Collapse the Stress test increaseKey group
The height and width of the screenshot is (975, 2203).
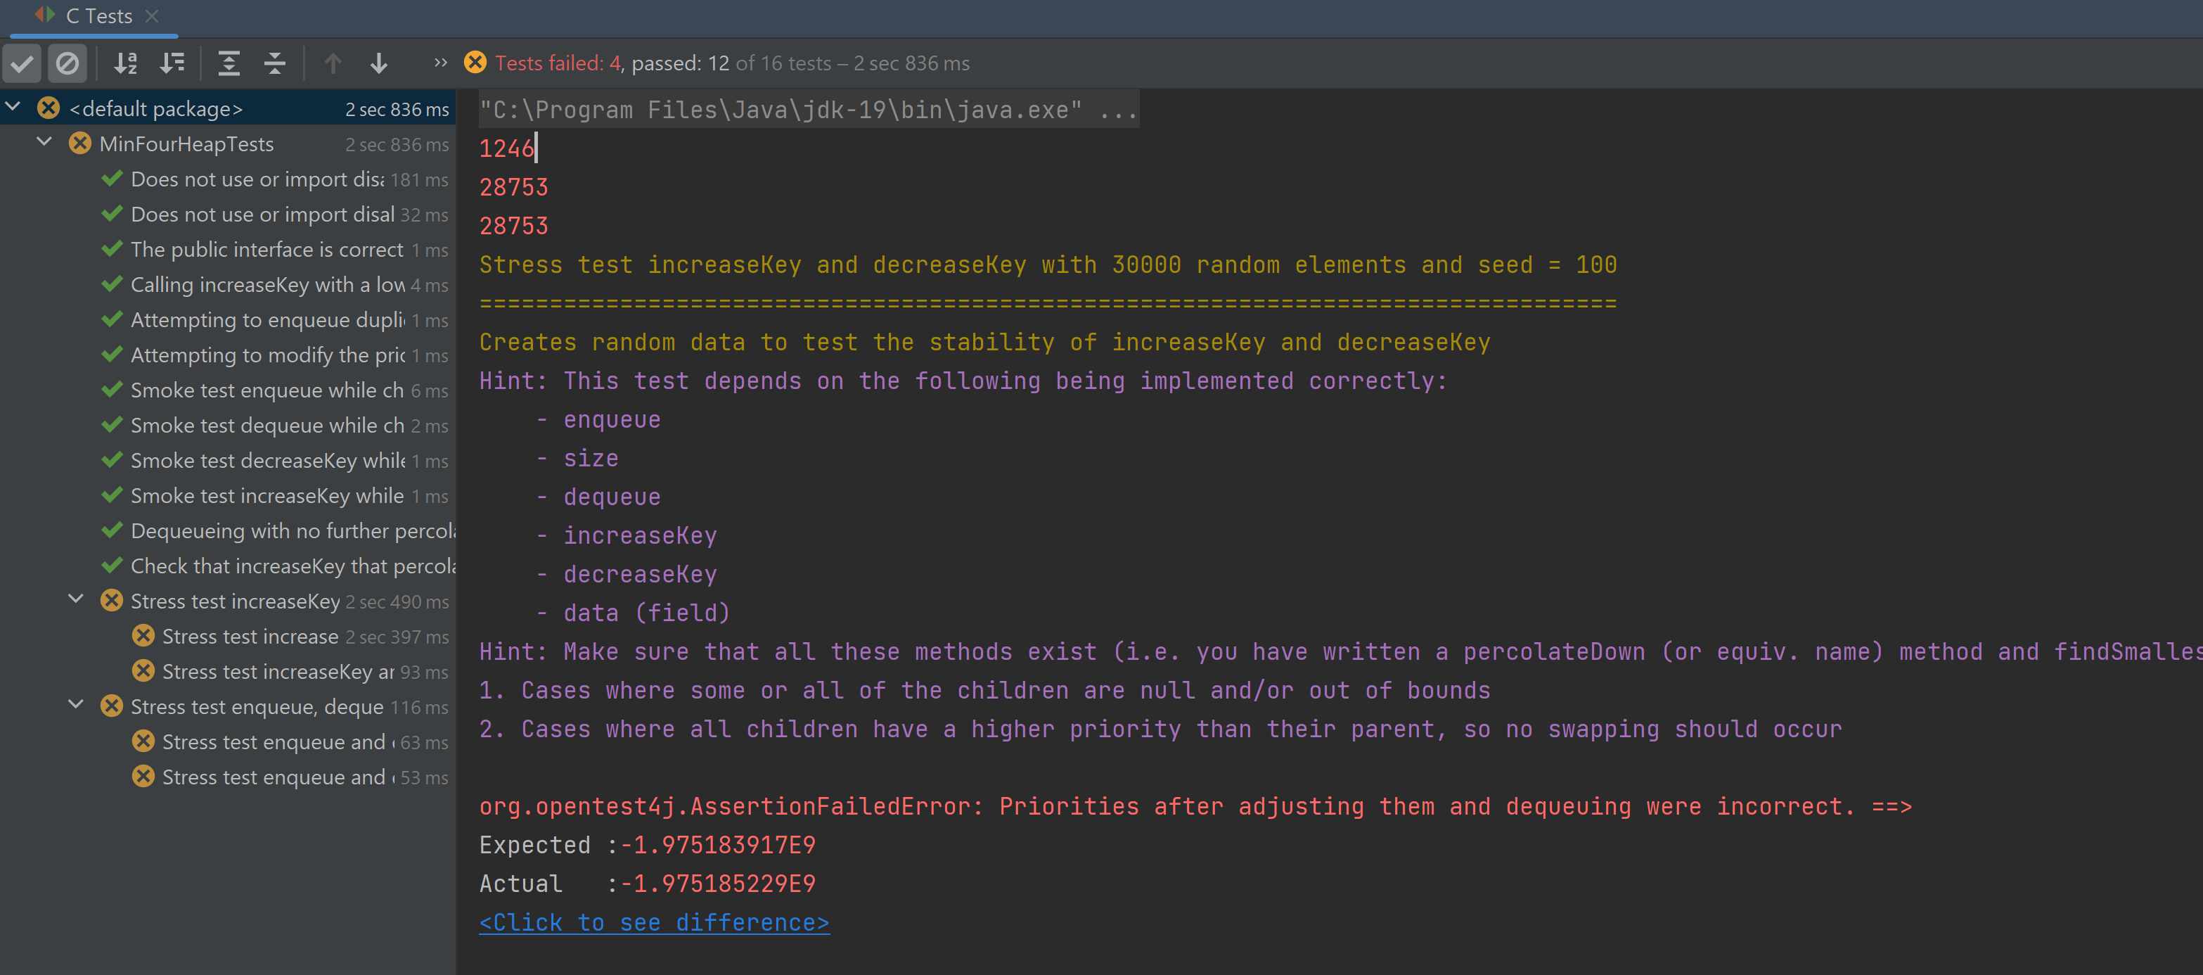pos(76,600)
